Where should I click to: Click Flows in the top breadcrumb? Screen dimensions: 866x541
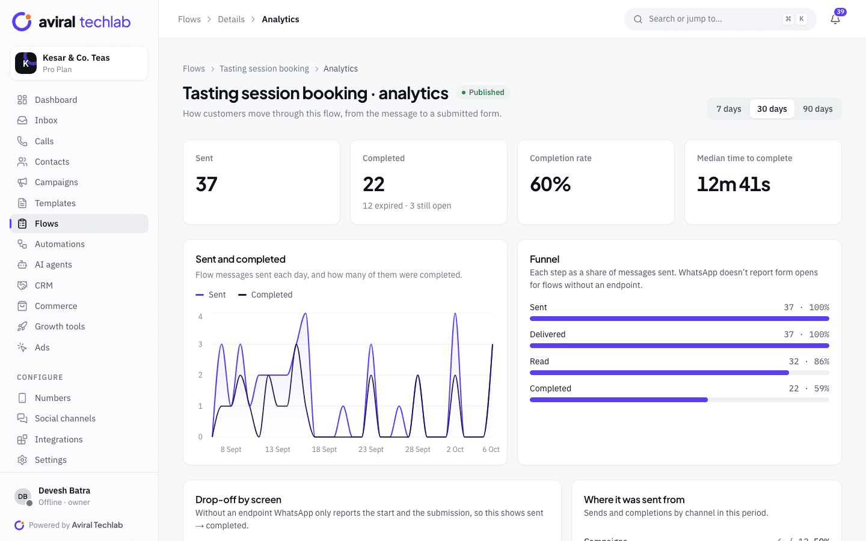pyautogui.click(x=189, y=19)
